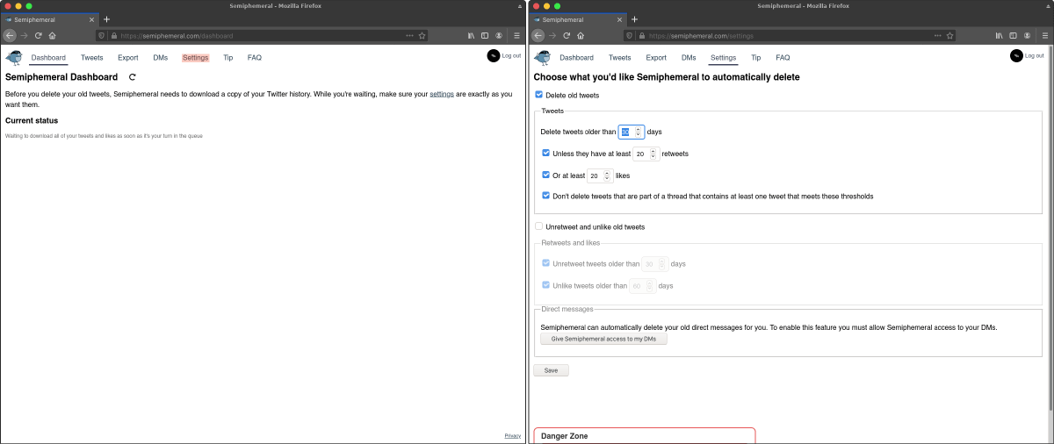
Task: Open the Library in the settings window
Action: pyautogui.click(x=998, y=35)
